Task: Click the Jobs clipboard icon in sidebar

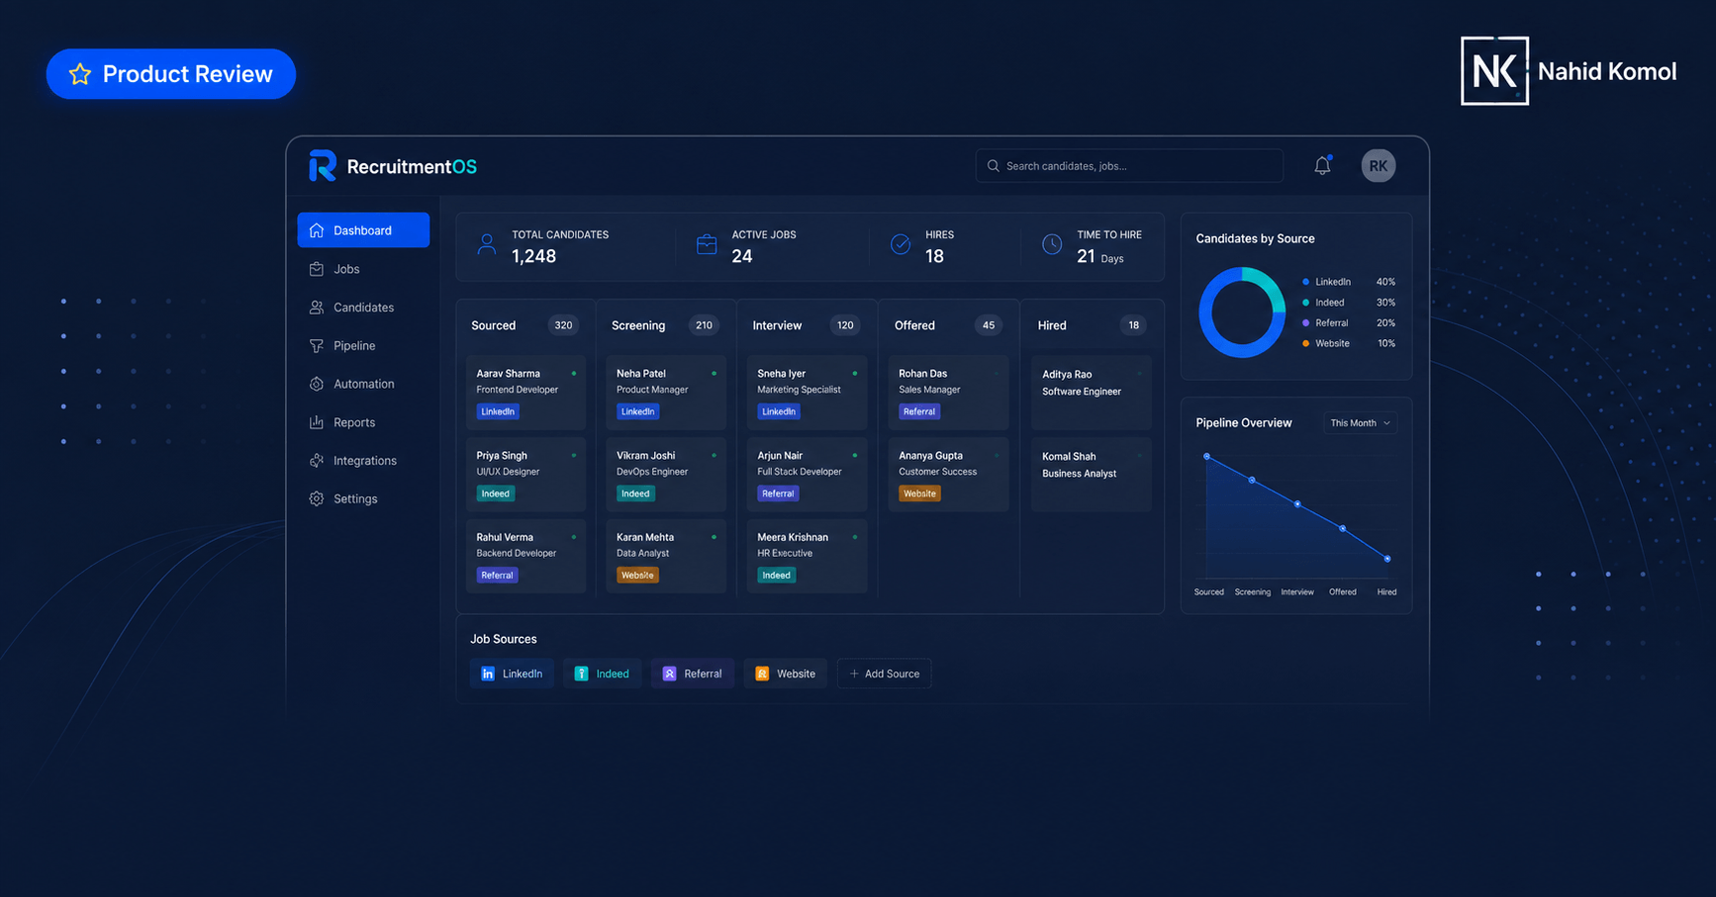Action: tap(317, 269)
